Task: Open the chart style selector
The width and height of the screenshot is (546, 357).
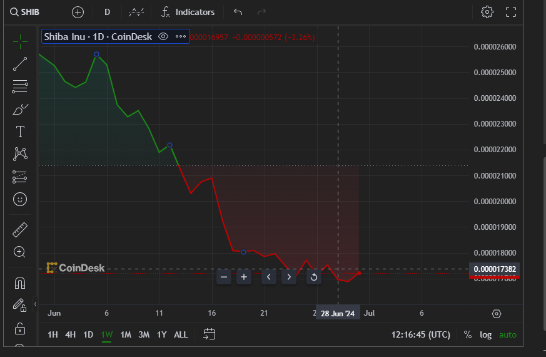Action: (136, 12)
